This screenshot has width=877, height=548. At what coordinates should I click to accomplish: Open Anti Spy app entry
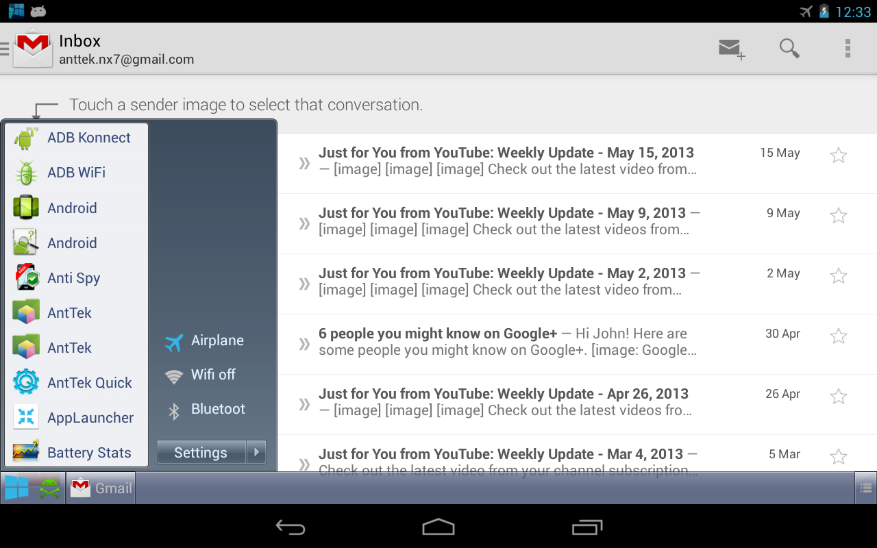tap(76, 277)
